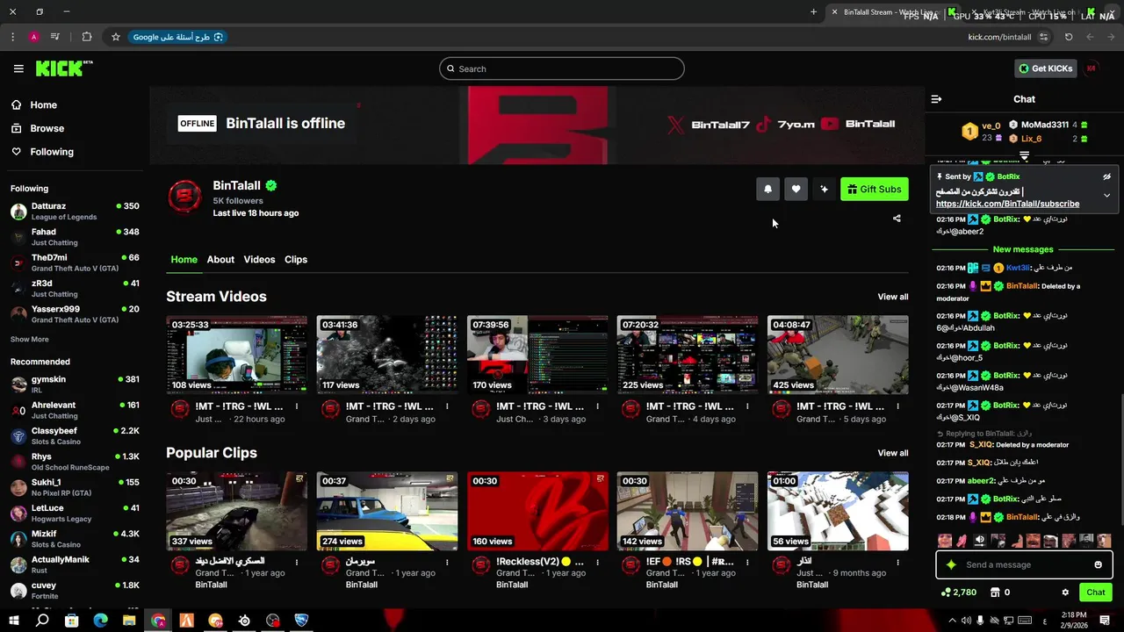Hide the pinned BotRix message
Viewport: 1124px width, 632px height.
point(1106,176)
